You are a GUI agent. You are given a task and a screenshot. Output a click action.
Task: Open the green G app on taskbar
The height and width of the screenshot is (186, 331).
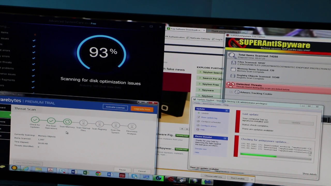(x=158, y=178)
